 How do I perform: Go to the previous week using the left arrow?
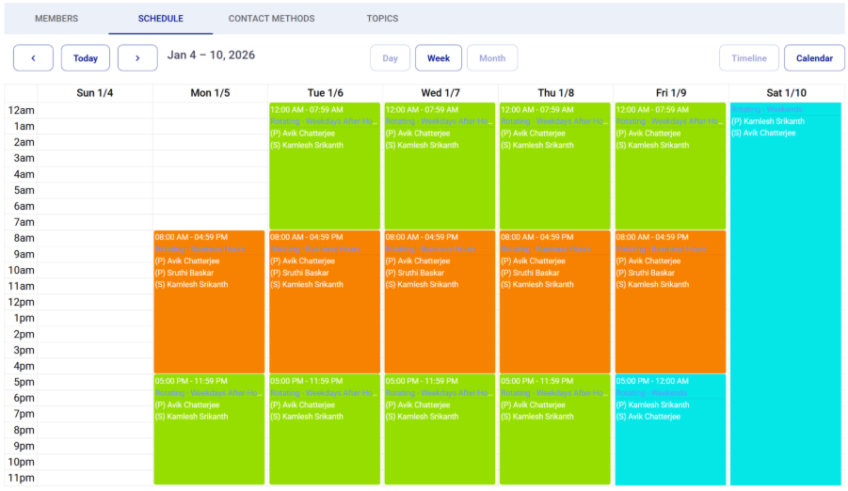[33, 58]
